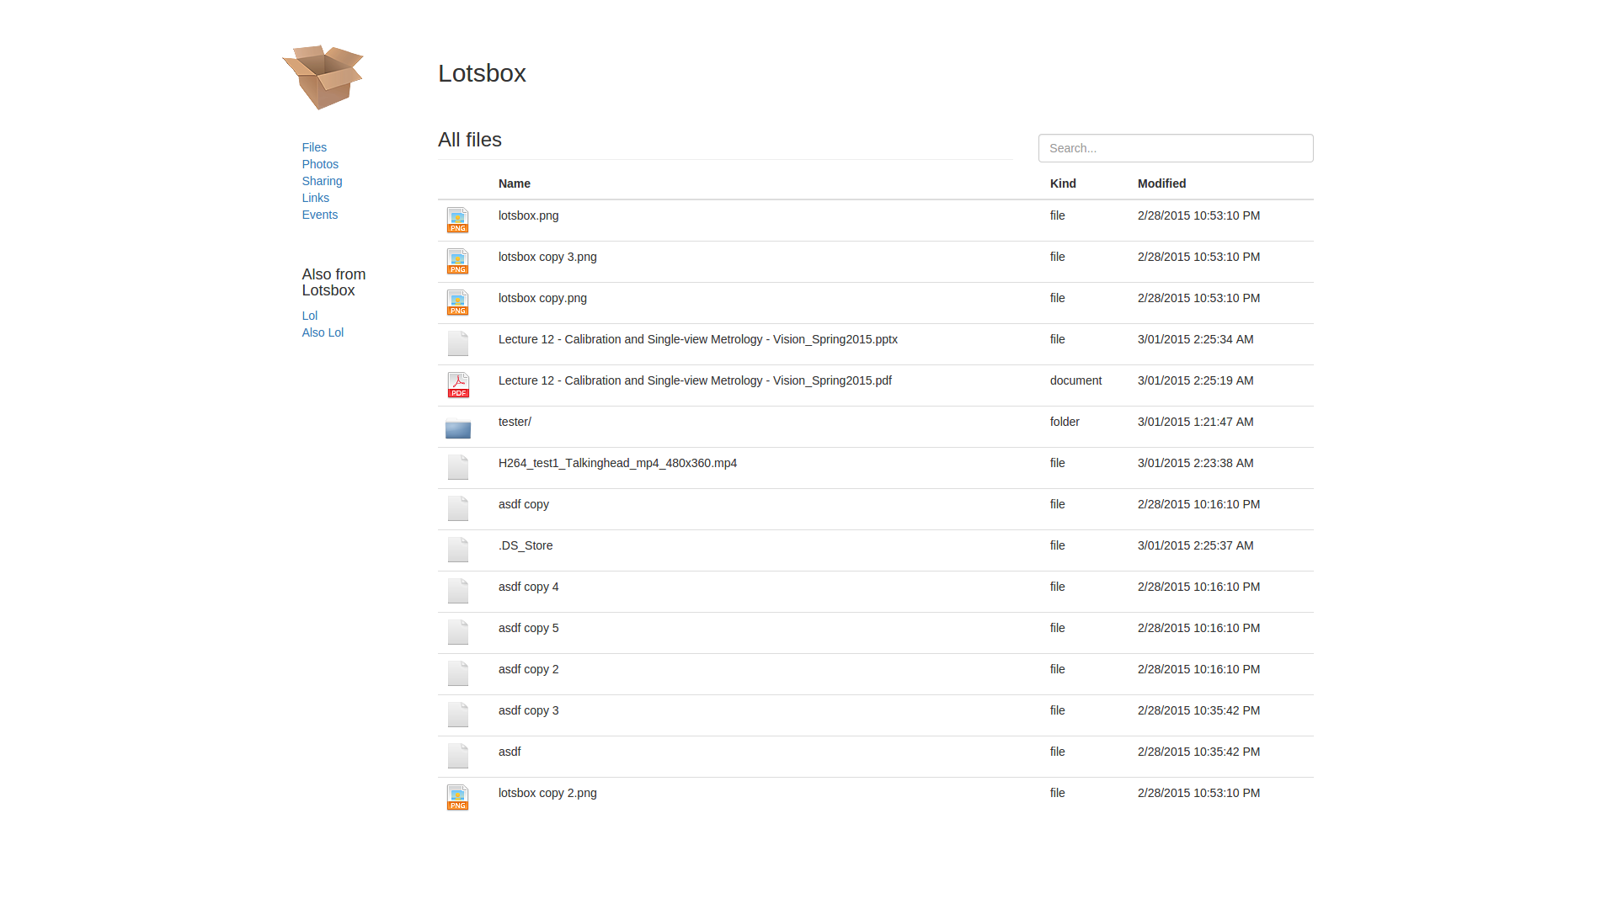Viewport: 1617px width, 909px height.
Task: Open the Events page link
Action: pos(320,215)
